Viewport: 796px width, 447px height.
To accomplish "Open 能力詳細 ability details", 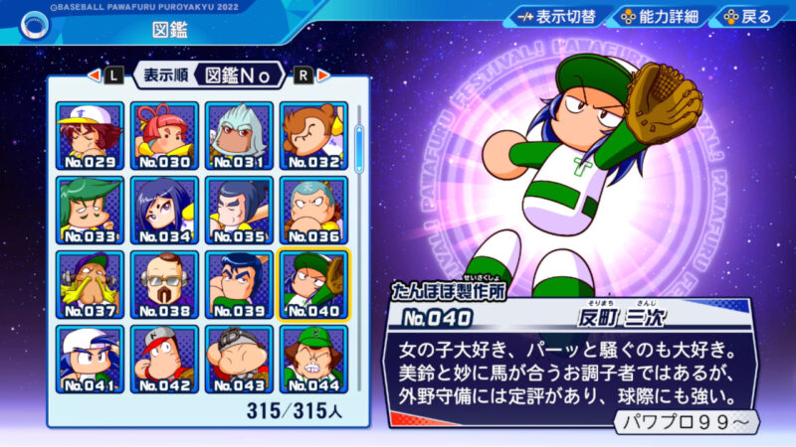I will tap(660, 17).
